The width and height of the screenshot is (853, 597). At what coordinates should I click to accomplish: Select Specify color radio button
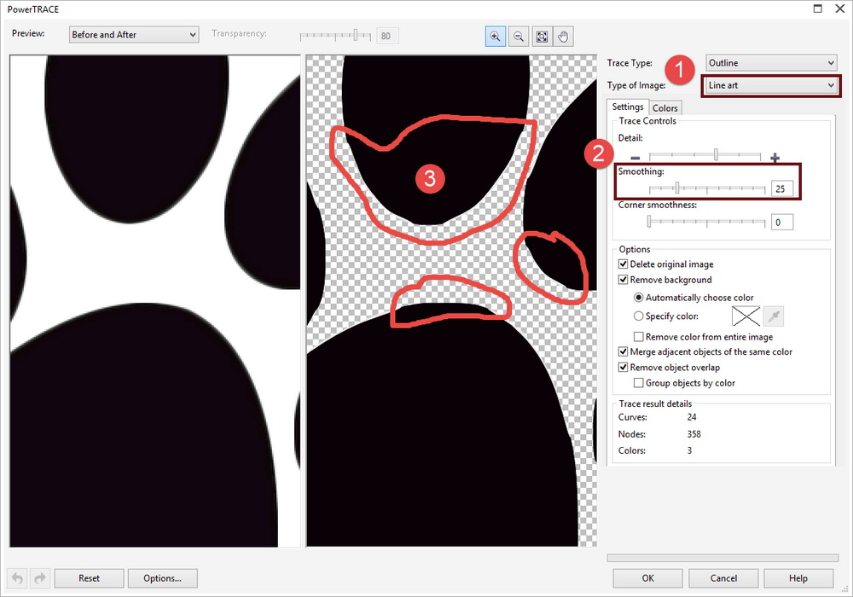tap(639, 316)
